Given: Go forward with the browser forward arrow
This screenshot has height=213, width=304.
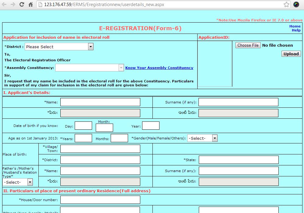Looking at the screenshot, I should click(x=12, y=5).
